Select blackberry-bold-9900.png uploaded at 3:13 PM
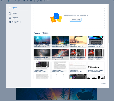 tap(78, 54)
